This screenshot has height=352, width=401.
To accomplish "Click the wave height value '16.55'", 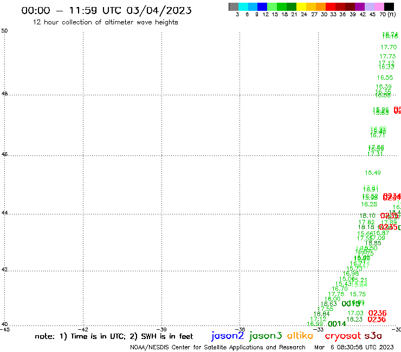I will point(385,77).
